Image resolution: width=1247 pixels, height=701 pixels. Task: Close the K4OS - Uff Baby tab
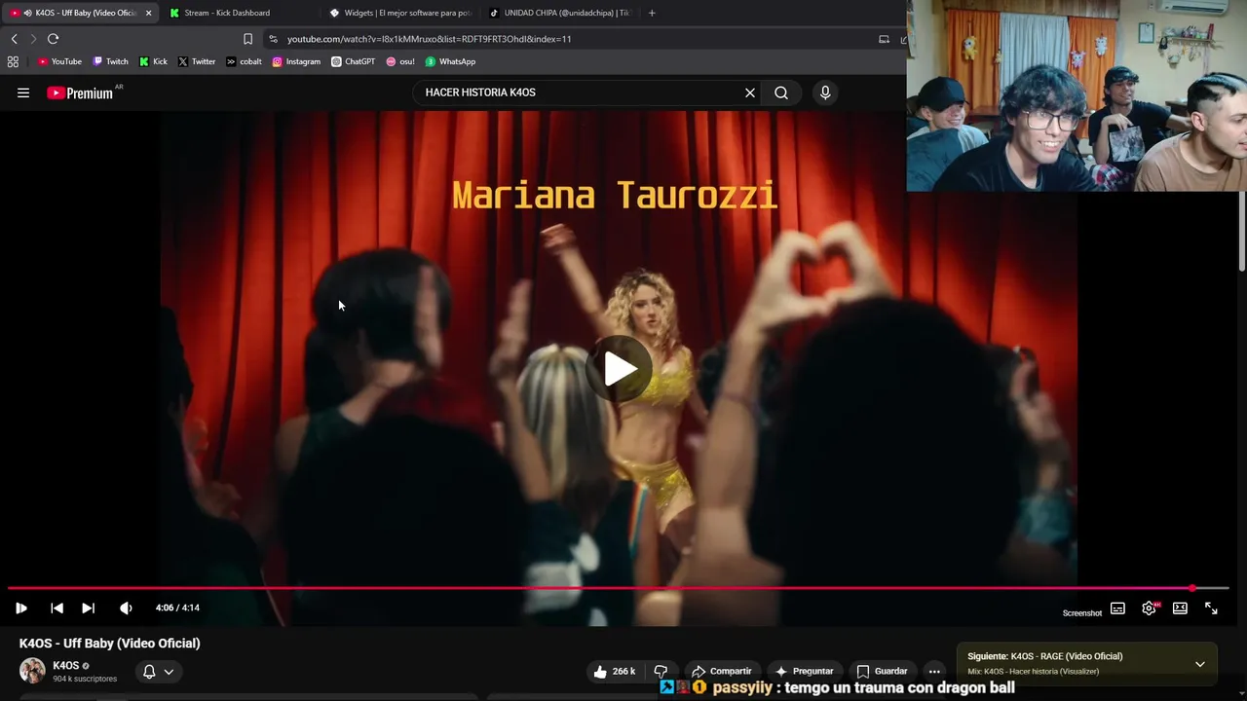pos(148,13)
